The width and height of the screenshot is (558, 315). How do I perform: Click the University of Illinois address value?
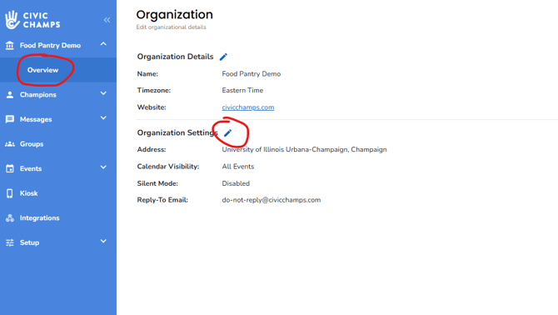304,149
